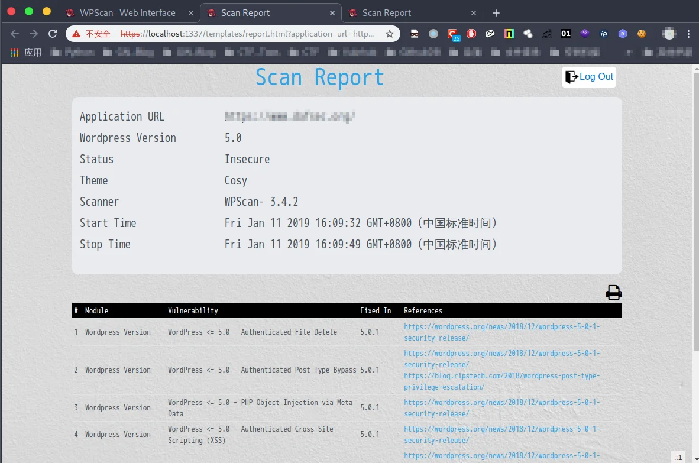Select 'Authenticated Post Type Bypass' vulnerability text
Image resolution: width=699 pixels, height=463 pixels.
coord(299,370)
